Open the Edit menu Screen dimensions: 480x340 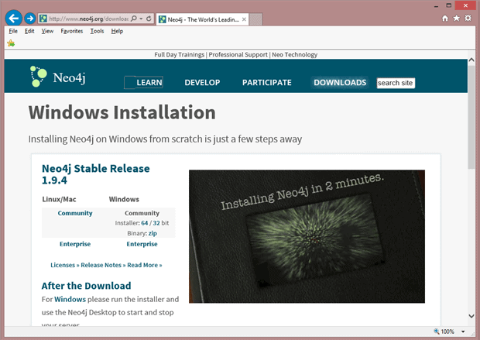click(29, 31)
